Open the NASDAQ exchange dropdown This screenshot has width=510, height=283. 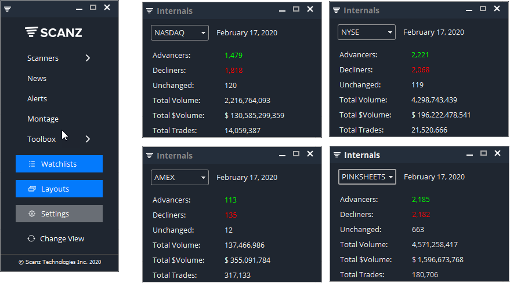click(180, 33)
